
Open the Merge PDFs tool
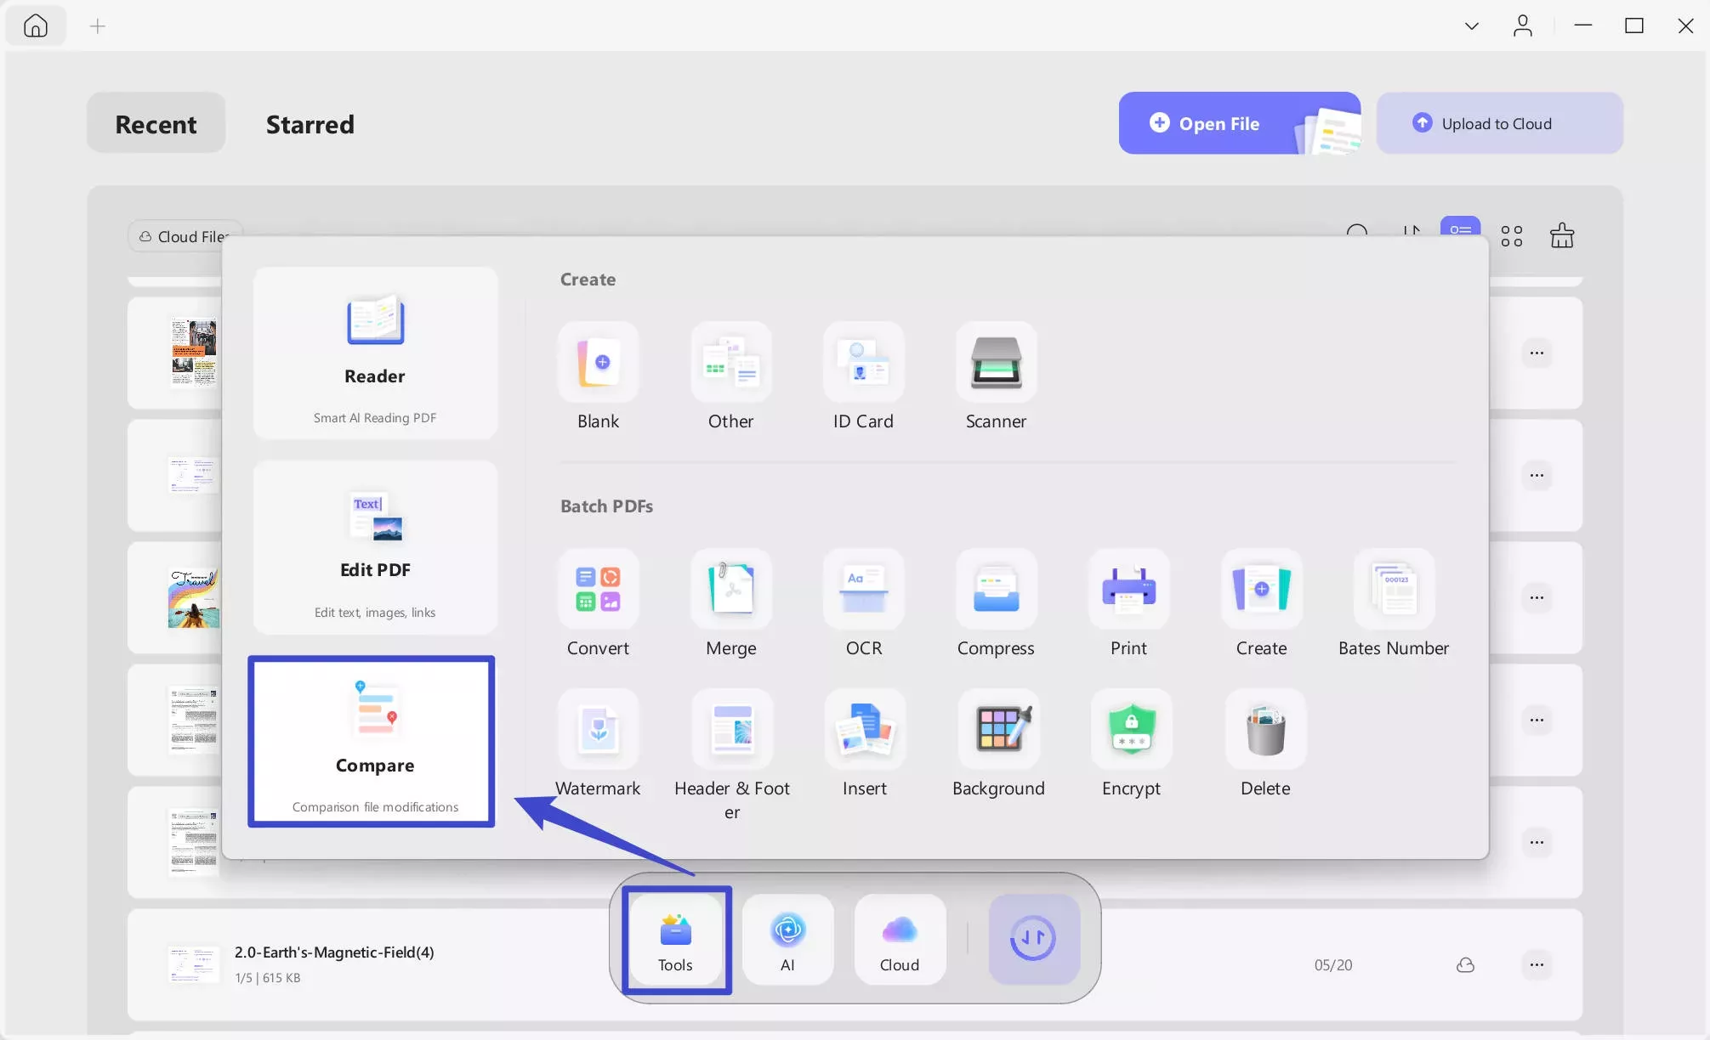coord(730,590)
